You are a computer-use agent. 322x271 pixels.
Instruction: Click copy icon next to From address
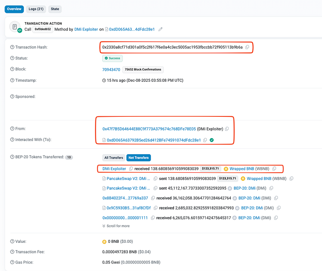pyautogui.click(x=227, y=129)
